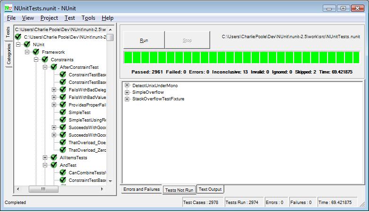Image resolution: width=369 pixels, height=212 pixels.
Task: Click the green checkmark icon beside Constraints
Action: (x=45, y=59)
